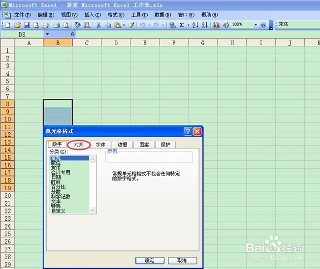Click the Permission icon beside Save

coord(36,25)
